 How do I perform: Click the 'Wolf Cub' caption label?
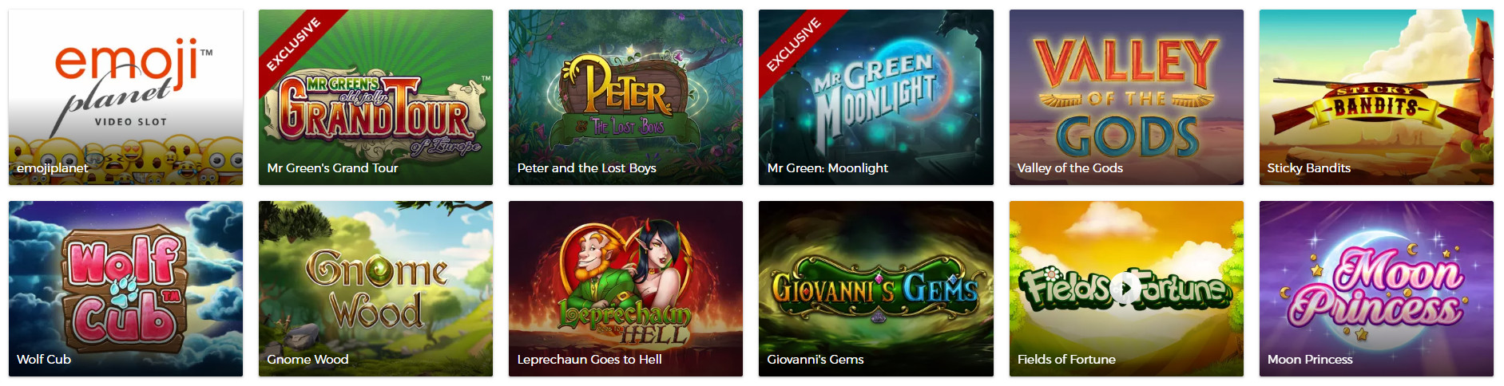[x=44, y=359]
